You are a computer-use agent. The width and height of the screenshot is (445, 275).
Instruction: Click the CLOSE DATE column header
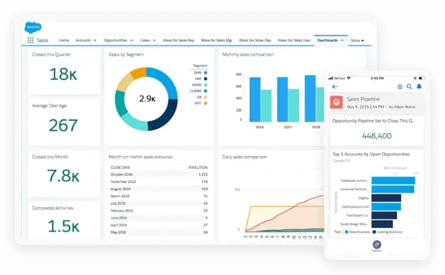point(120,167)
